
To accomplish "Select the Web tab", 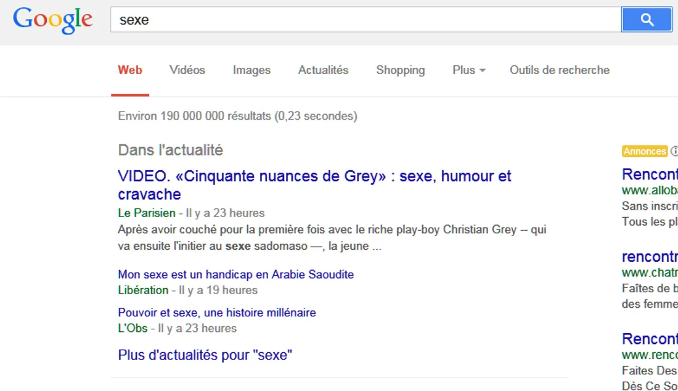I will pos(130,70).
